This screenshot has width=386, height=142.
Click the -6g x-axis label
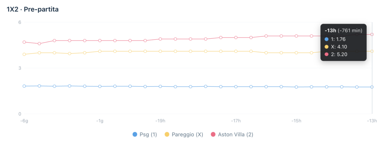[x=25, y=121]
